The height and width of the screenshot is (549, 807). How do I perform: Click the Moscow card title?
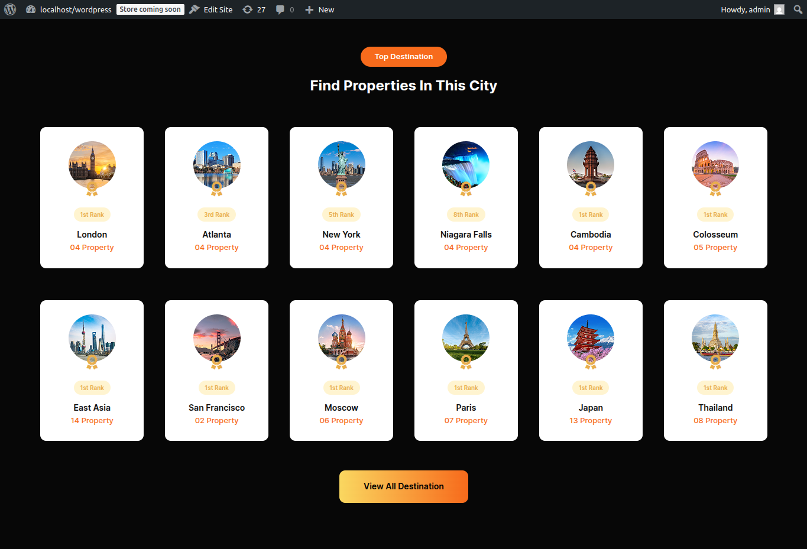pos(342,408)
